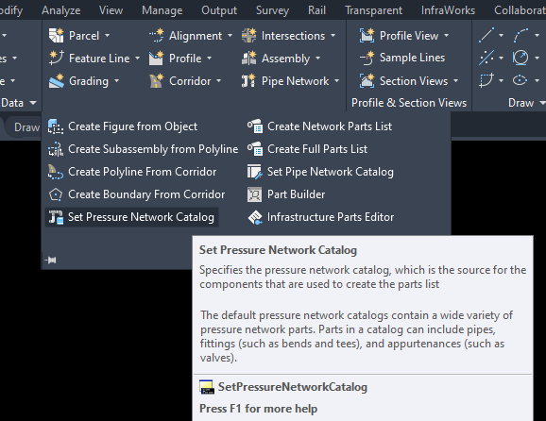
Task: Click the Set Pressure Network Catalog icon
Action: click(56, 217)
